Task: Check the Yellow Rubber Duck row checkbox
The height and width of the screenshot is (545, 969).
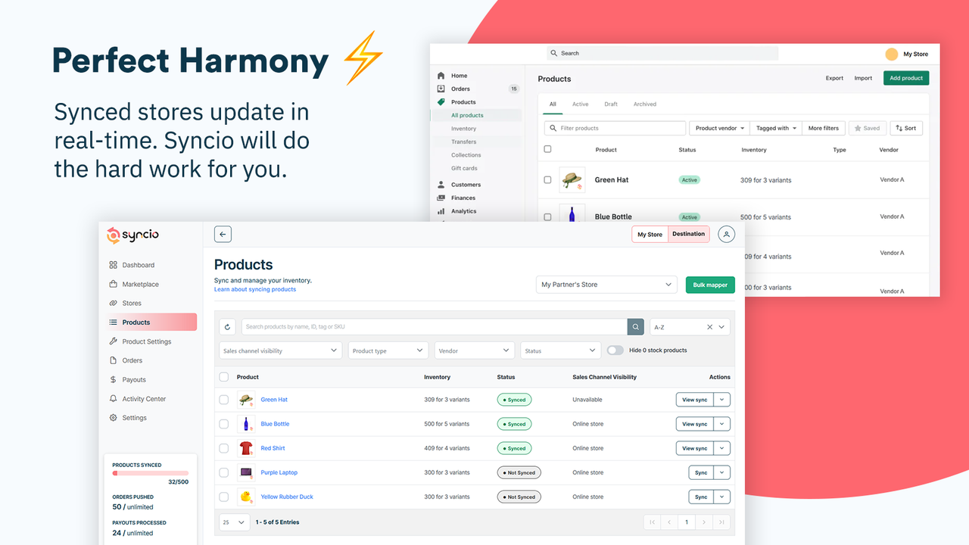Action: pyautogui.click(x=224, y=497)
